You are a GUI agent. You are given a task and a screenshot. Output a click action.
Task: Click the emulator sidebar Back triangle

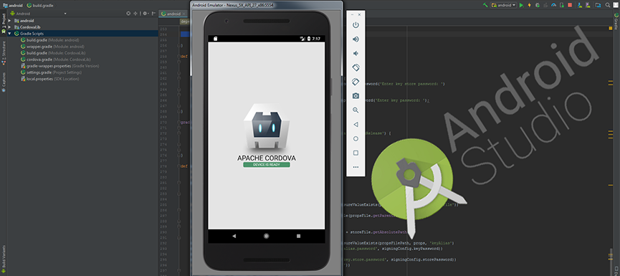(356, 125)
